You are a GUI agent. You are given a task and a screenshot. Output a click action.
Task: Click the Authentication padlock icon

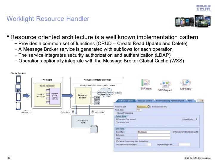point(73,112)
